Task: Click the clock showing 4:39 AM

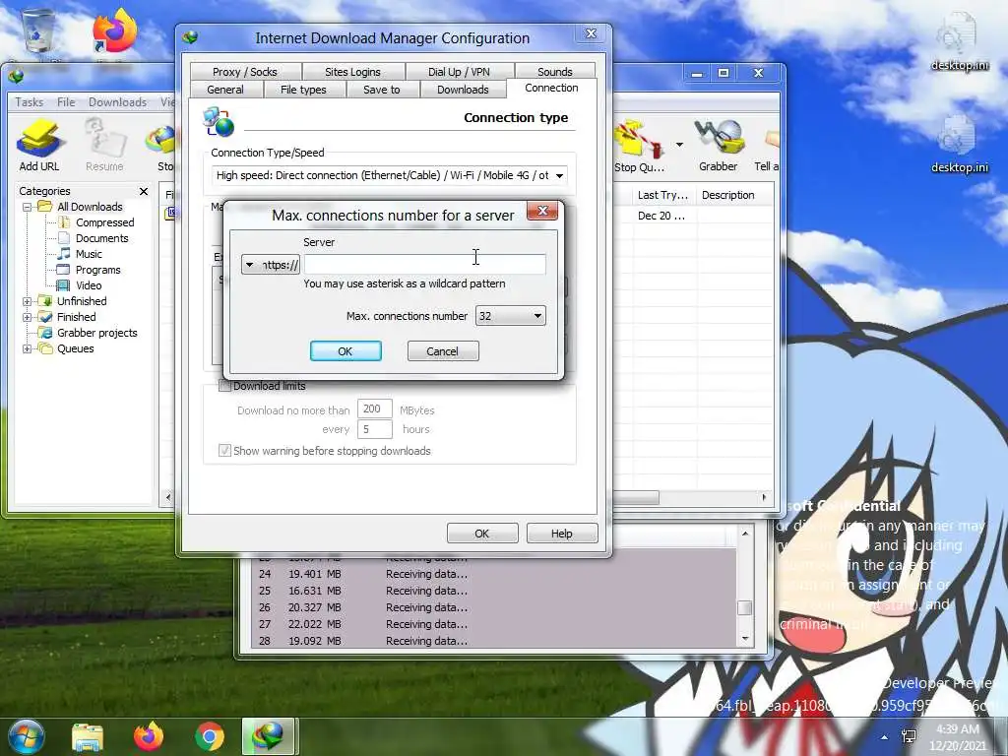Action: click(958, 737)
